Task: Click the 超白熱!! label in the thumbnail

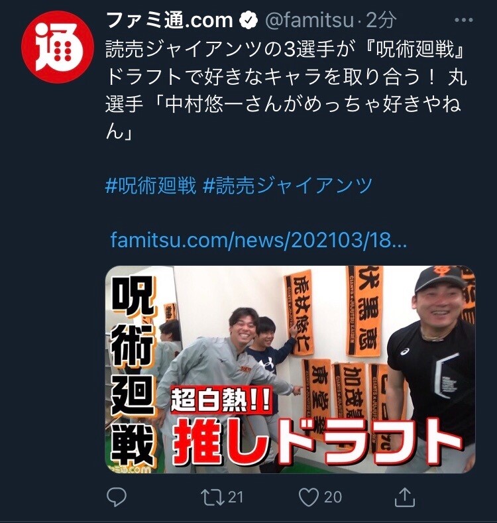Action: pos(221,400)
